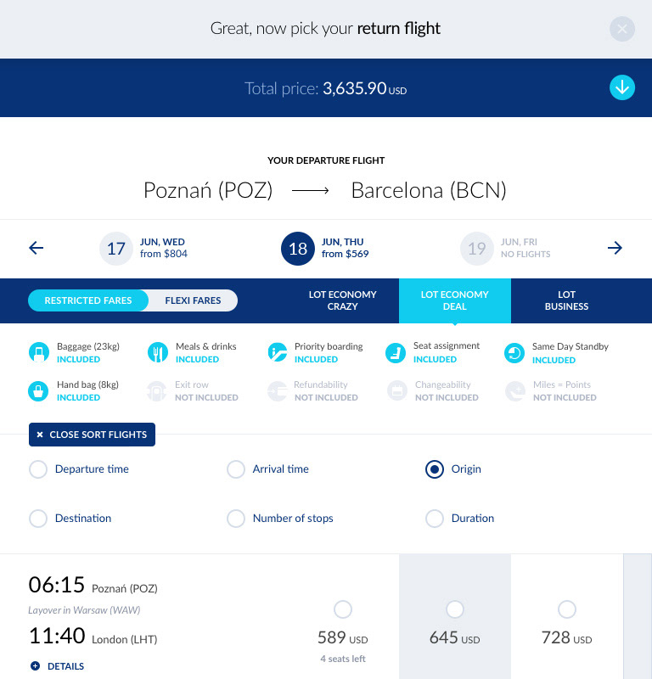The width and height of the screenshot is (652, 679).
Task: Click the Priority boarding icon
Action: pyautogui.click(x=278, y=352)
